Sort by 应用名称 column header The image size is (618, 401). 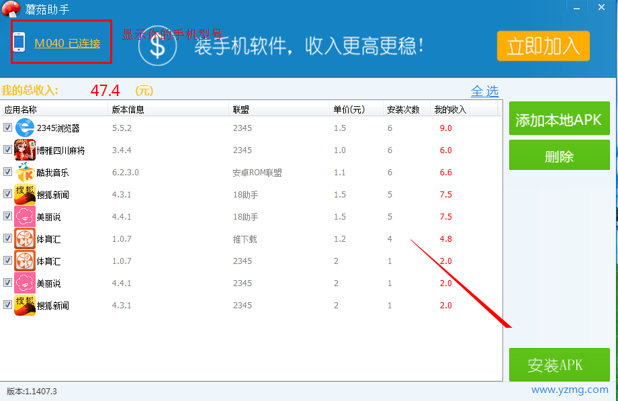coord(54,109)
